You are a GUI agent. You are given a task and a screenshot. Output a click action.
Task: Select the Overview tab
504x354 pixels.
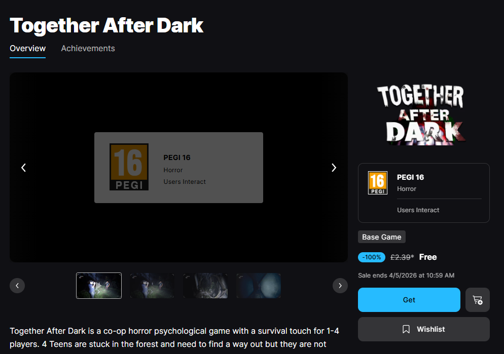[27, 49]
